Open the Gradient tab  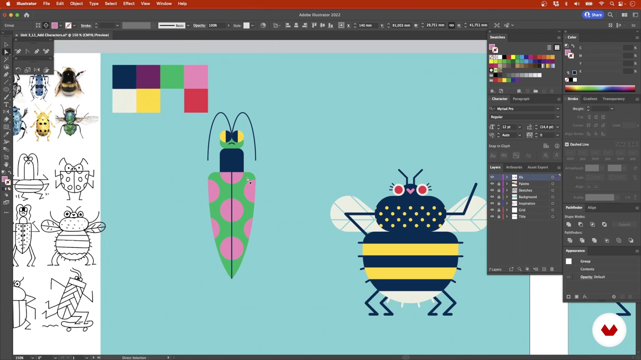pos(590,98)
